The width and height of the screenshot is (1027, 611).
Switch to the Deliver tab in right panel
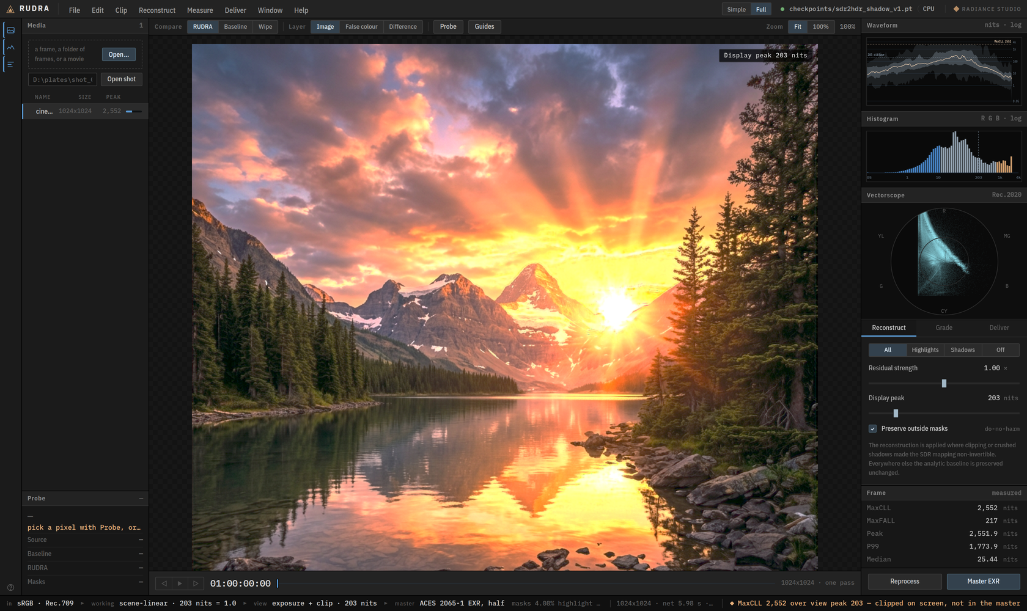point(999,328)
